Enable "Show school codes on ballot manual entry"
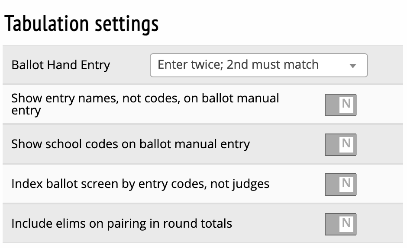This screenshot has width=407, height=248. click(340, 144)
